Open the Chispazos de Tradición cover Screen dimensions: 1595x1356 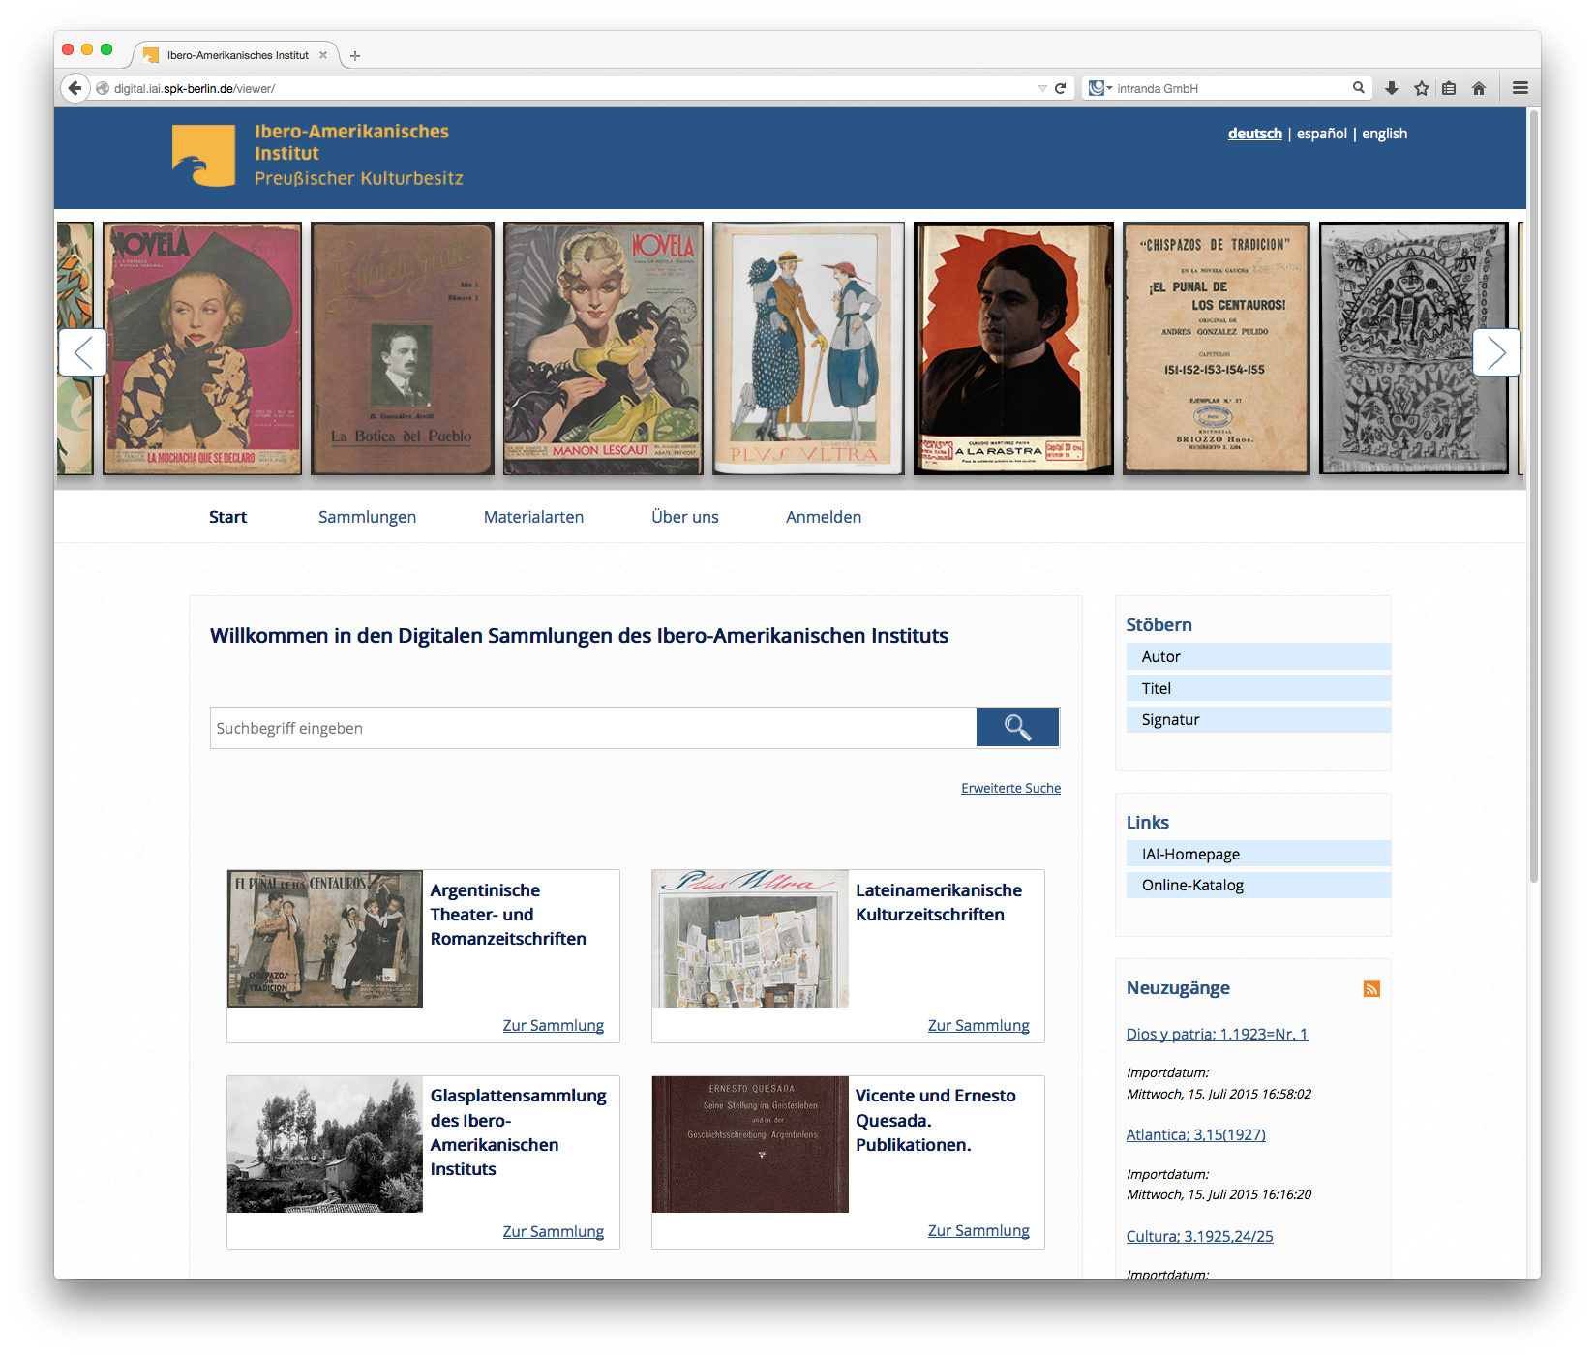point(1216,348)
